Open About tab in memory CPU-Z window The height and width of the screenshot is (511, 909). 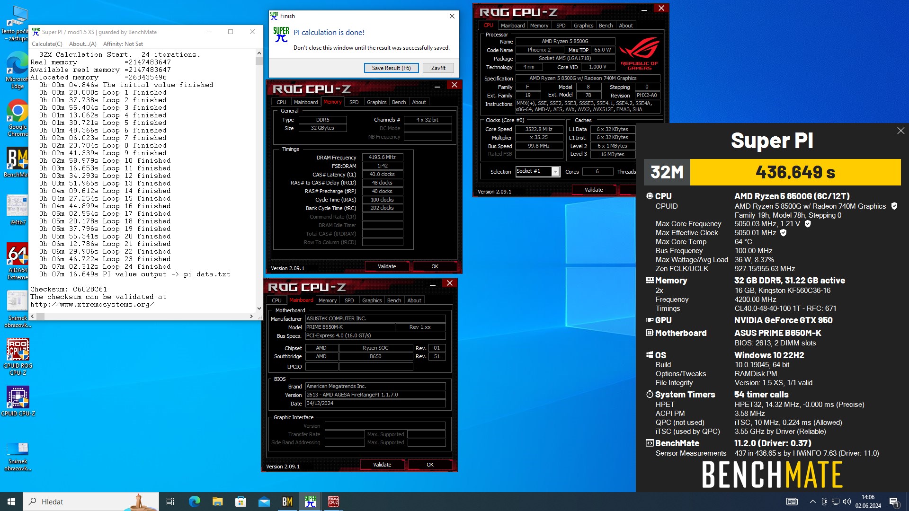pos(419,102)
